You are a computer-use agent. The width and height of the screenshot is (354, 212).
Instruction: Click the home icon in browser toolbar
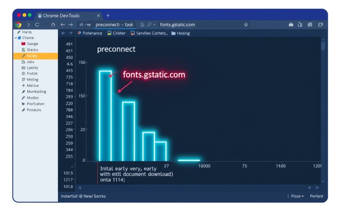[x=53, y=25]
